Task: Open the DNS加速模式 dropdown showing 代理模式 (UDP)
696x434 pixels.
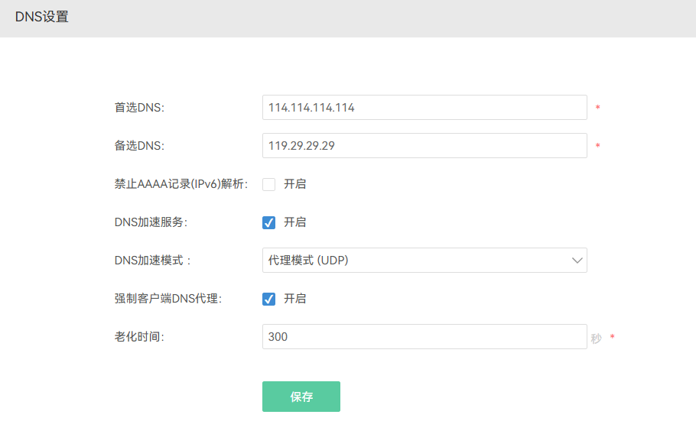Action: 424,261
